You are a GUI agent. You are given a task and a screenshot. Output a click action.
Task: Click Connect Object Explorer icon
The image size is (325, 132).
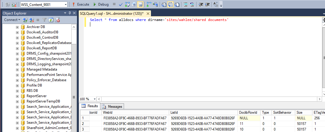pyautogui.click(x=25, y=20)
